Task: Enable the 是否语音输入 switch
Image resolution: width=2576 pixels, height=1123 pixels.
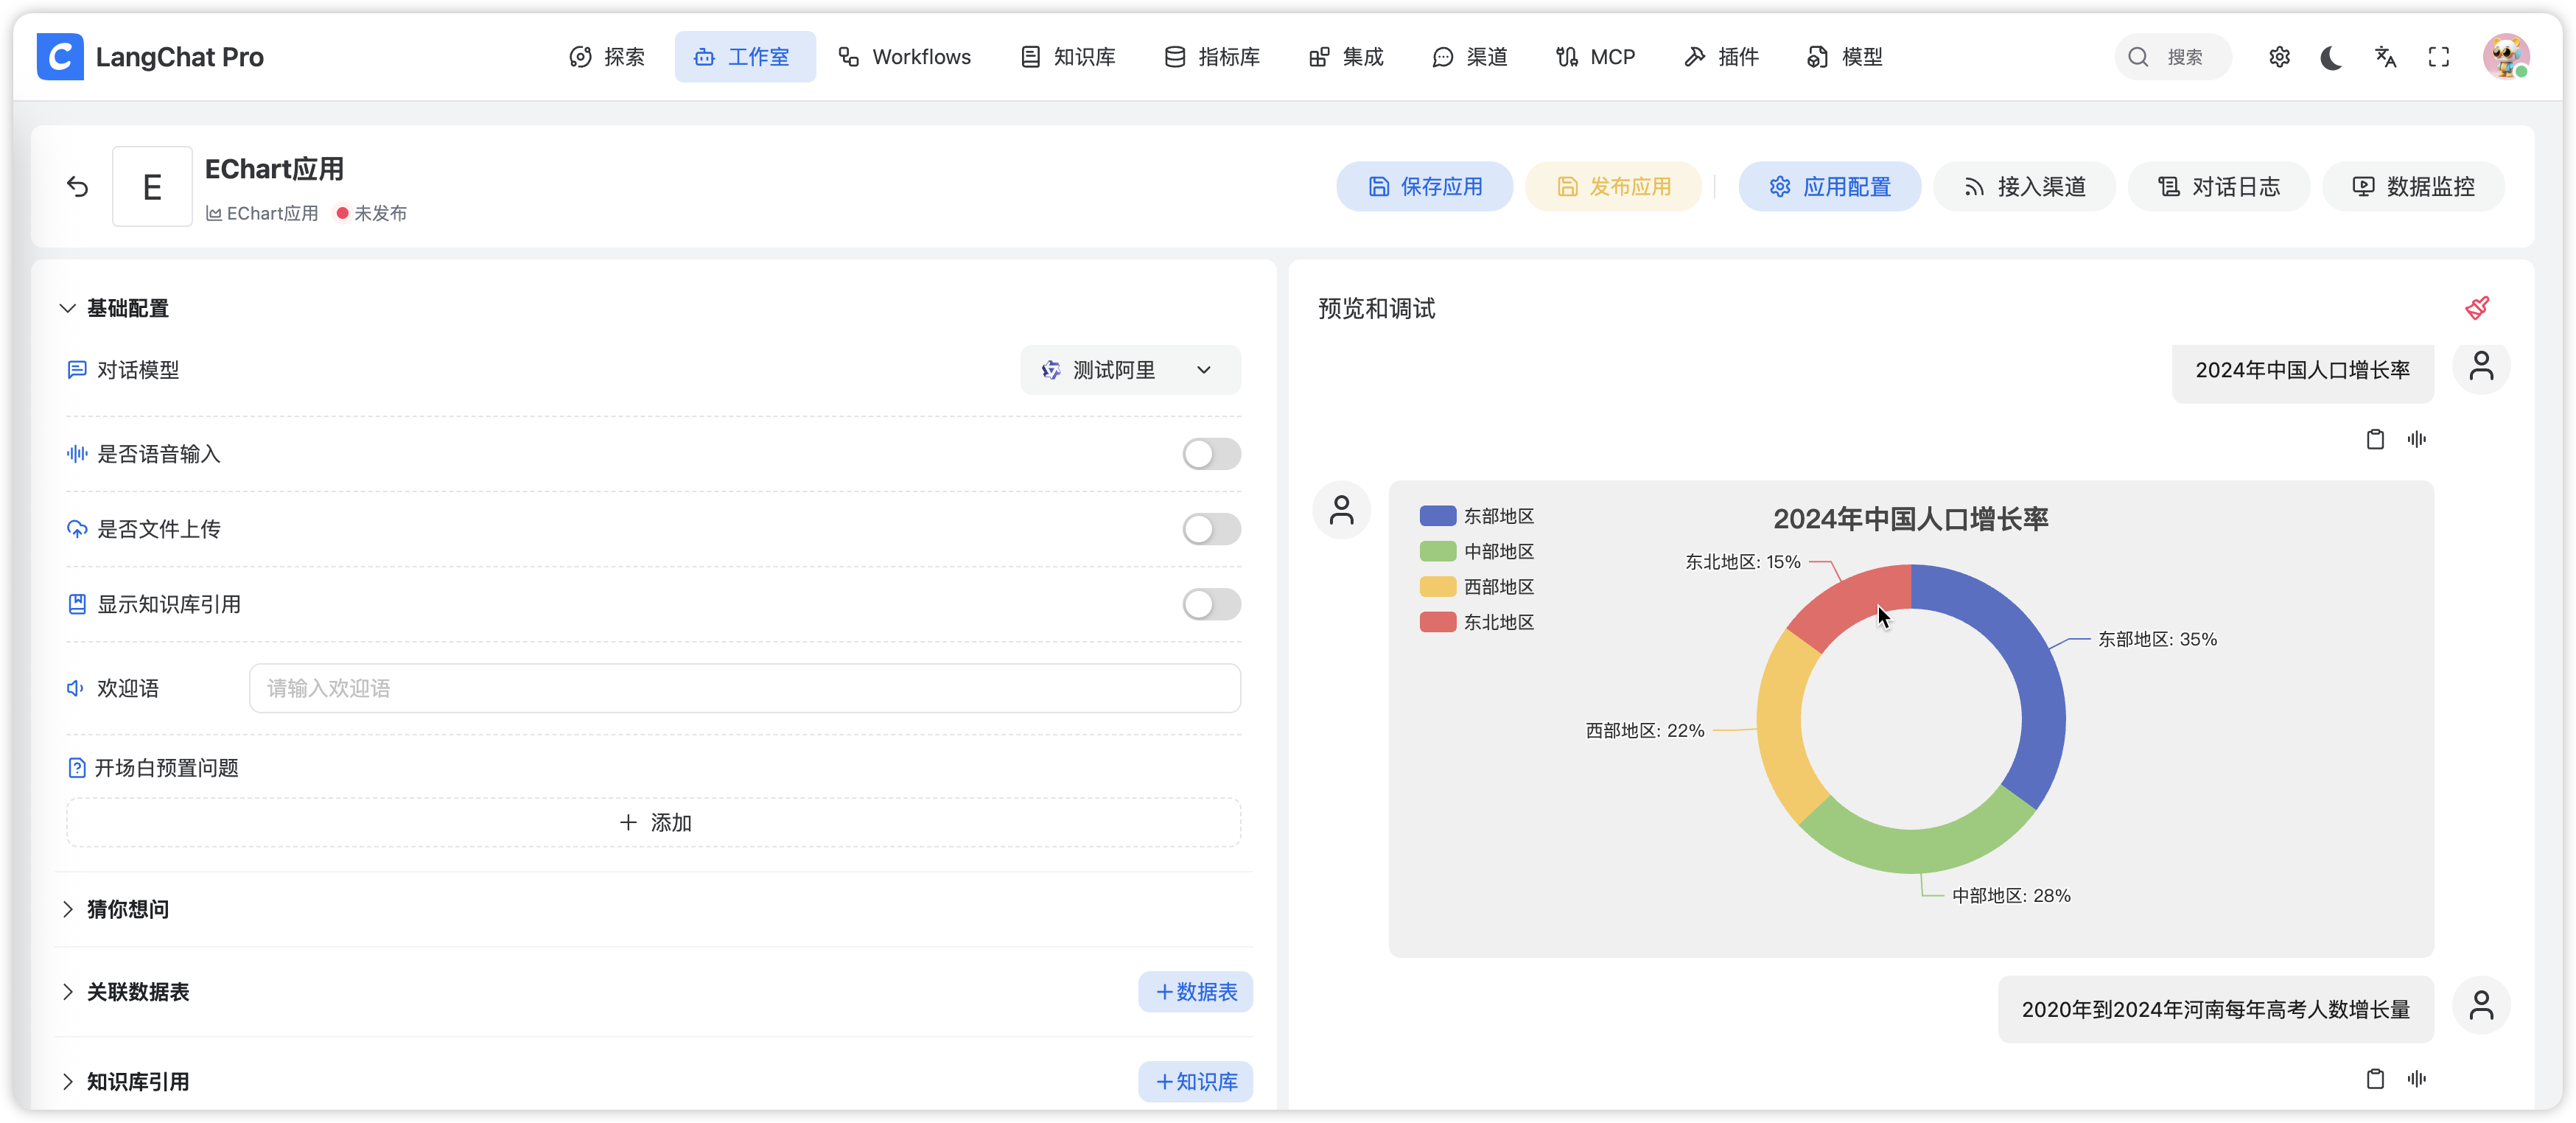Action: [1211, 454]
